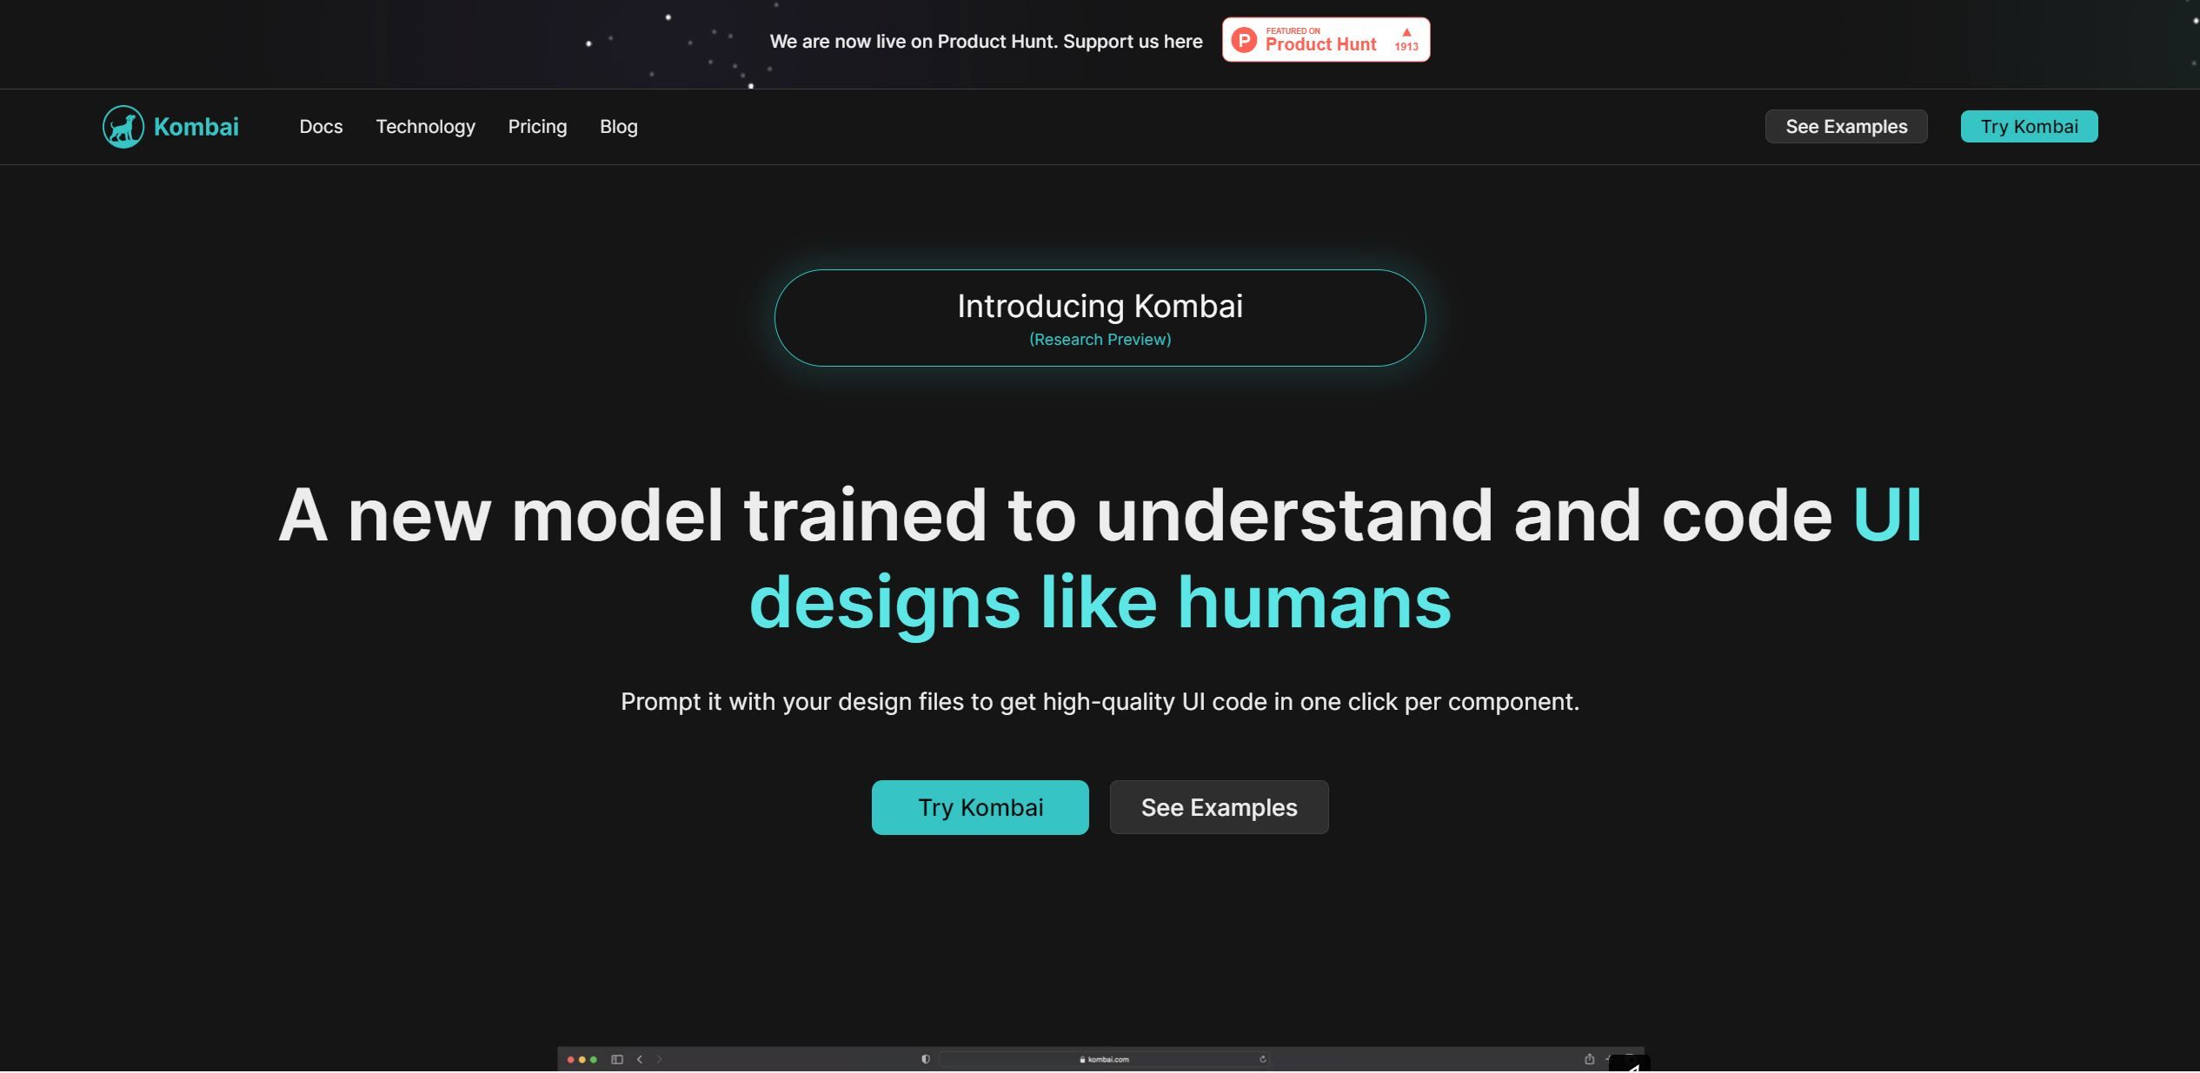The image size is (2200, 1073).
Task: Click the shield privacy icon in preview browser
Action: coord(925,1059)
